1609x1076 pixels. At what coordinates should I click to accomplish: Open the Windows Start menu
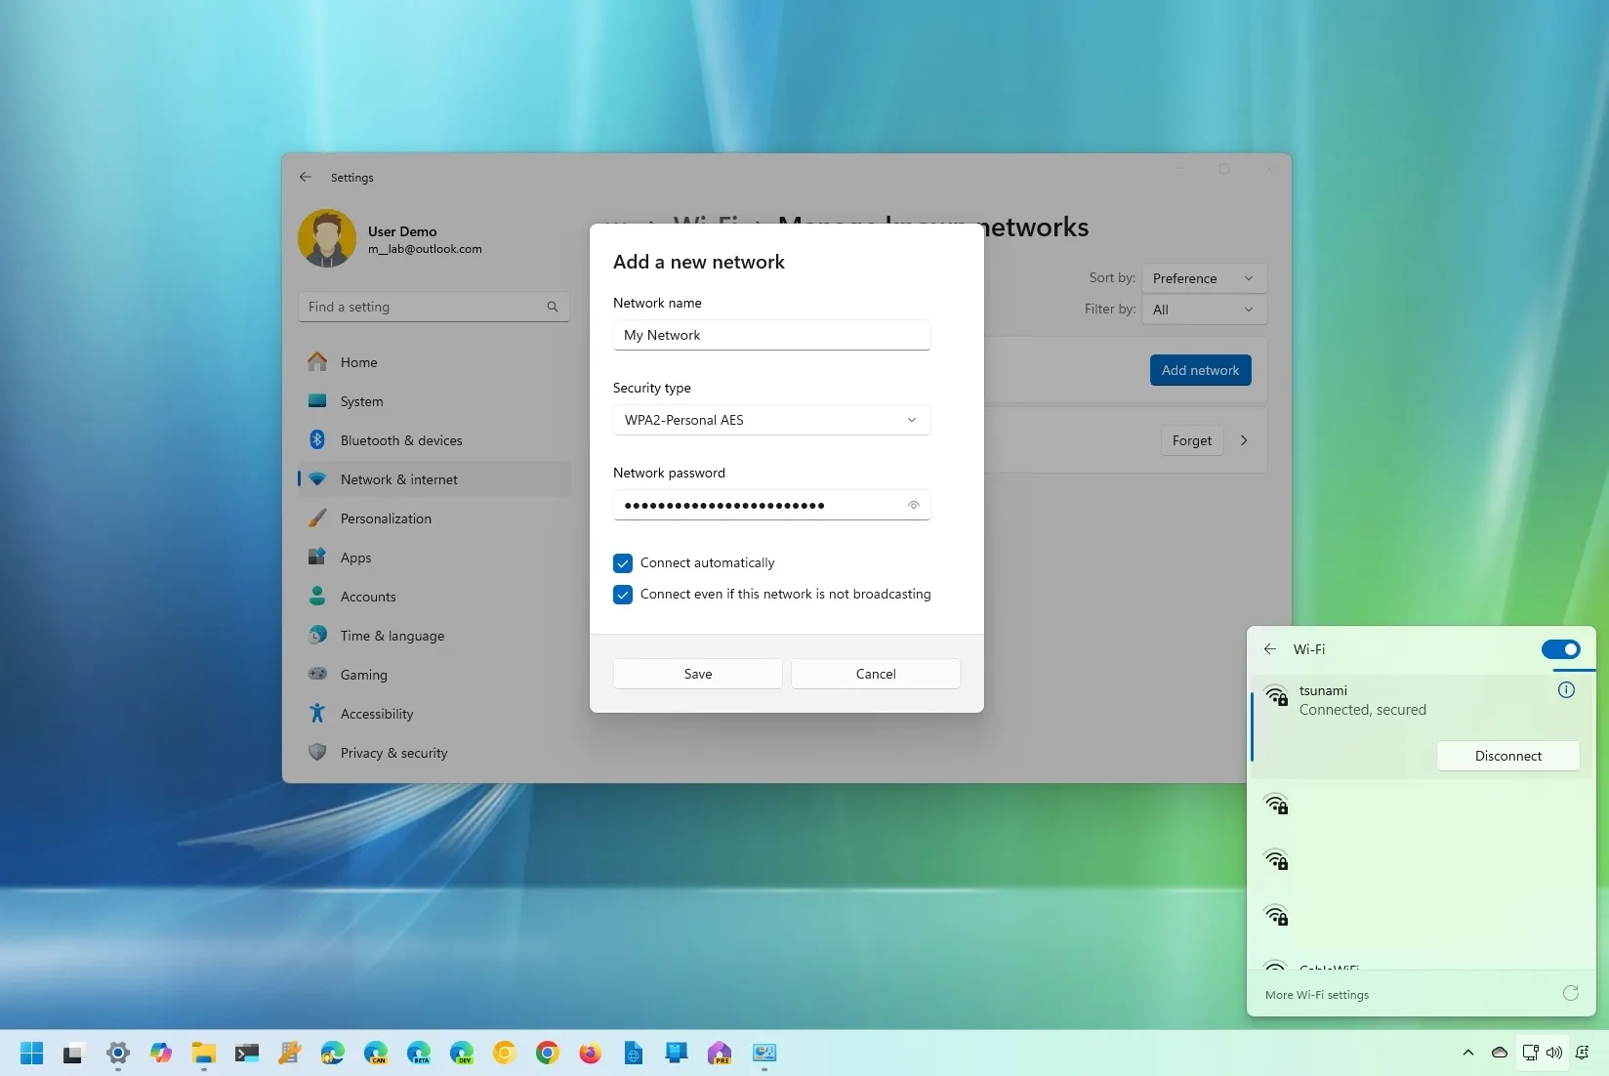[x=32, y=1053]
